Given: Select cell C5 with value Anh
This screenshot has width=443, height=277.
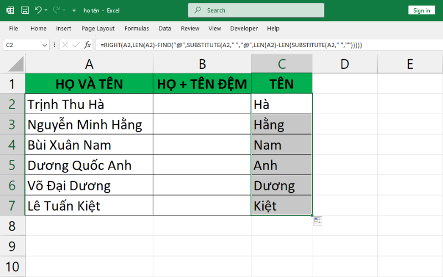Looking at the screenshot, I should [x=282, y=165].
